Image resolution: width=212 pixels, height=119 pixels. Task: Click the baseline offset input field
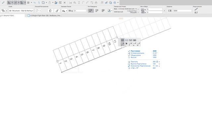tap(80, 11)
